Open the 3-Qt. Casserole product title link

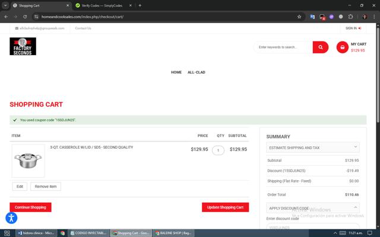pyautogui.click(x=91, y=148)
